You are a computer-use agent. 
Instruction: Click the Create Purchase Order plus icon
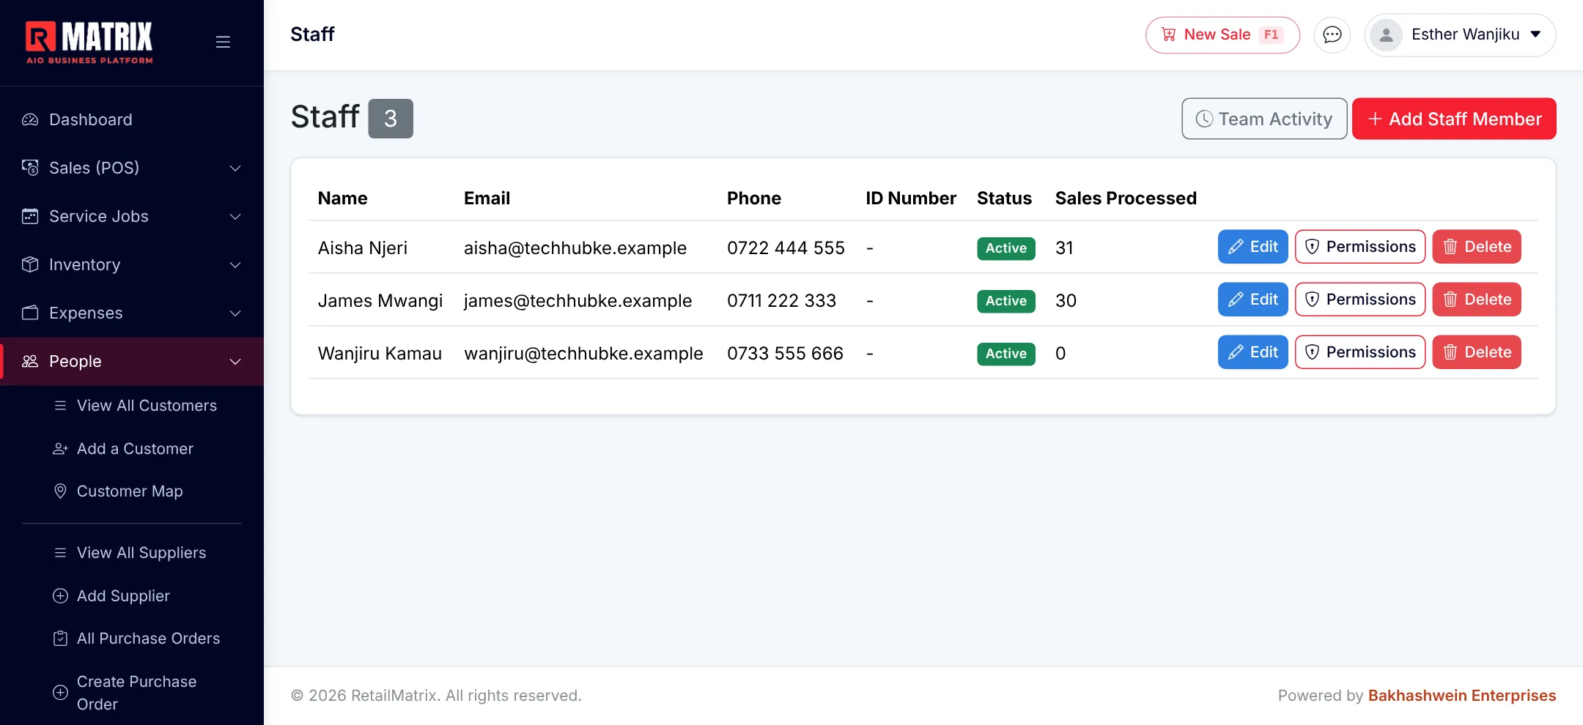61,692
